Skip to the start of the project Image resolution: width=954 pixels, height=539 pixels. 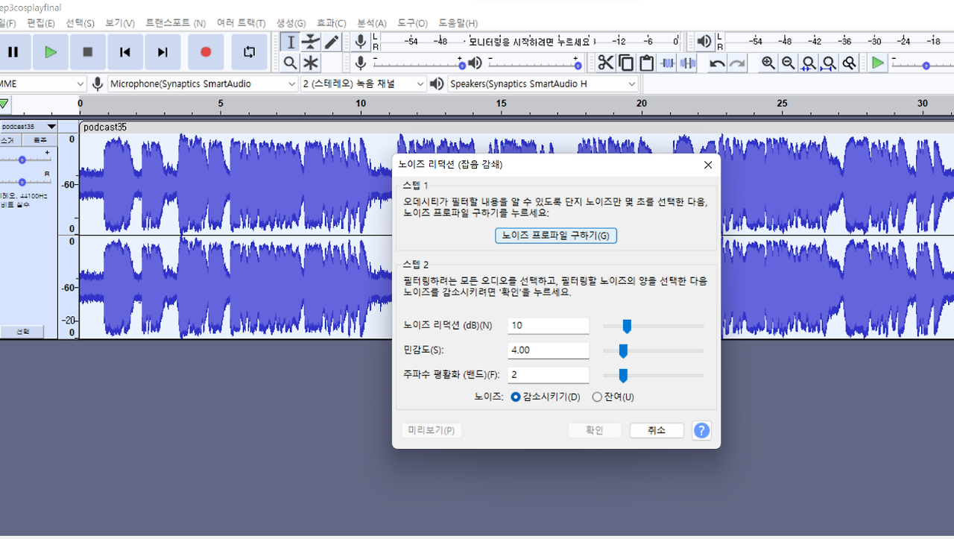click(x=125, y=52)
